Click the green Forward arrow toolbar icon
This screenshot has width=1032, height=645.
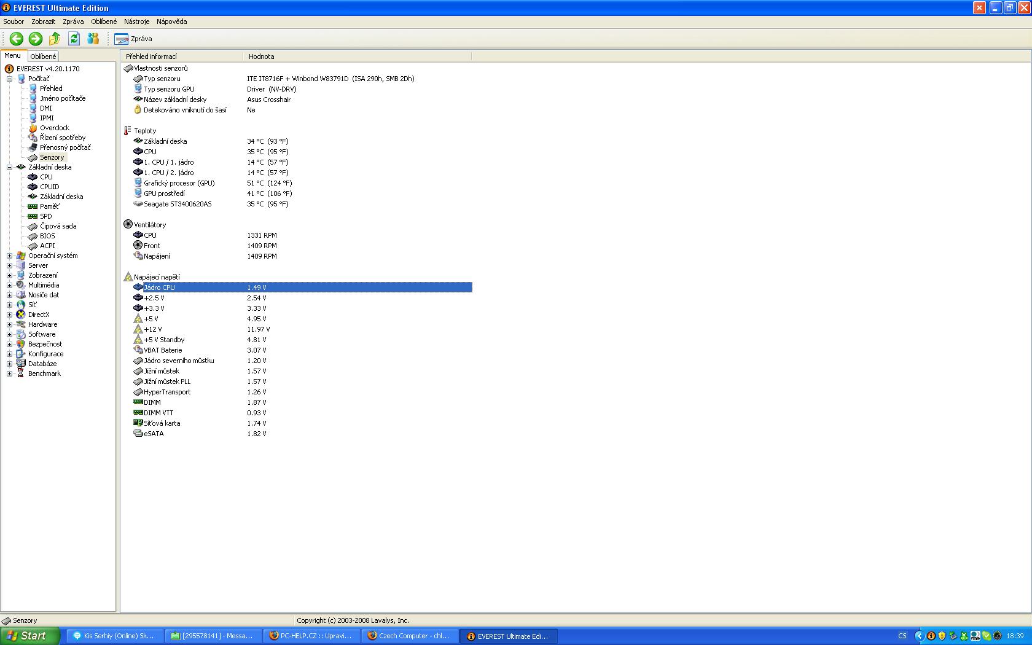pos(36,39)
